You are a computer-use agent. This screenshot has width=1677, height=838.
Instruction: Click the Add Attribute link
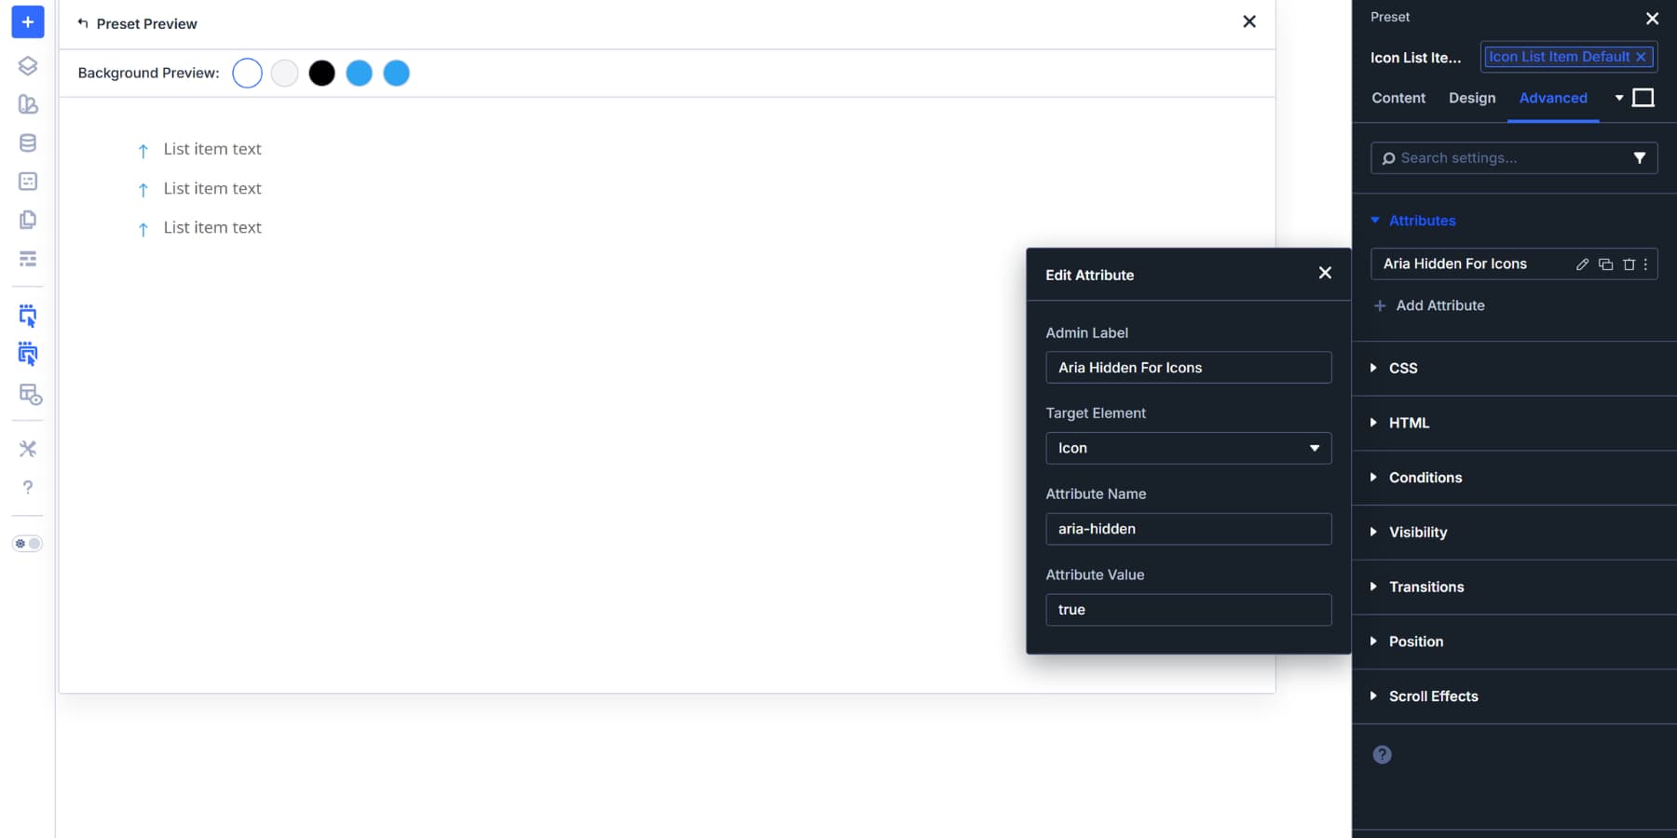(1439, 305)
